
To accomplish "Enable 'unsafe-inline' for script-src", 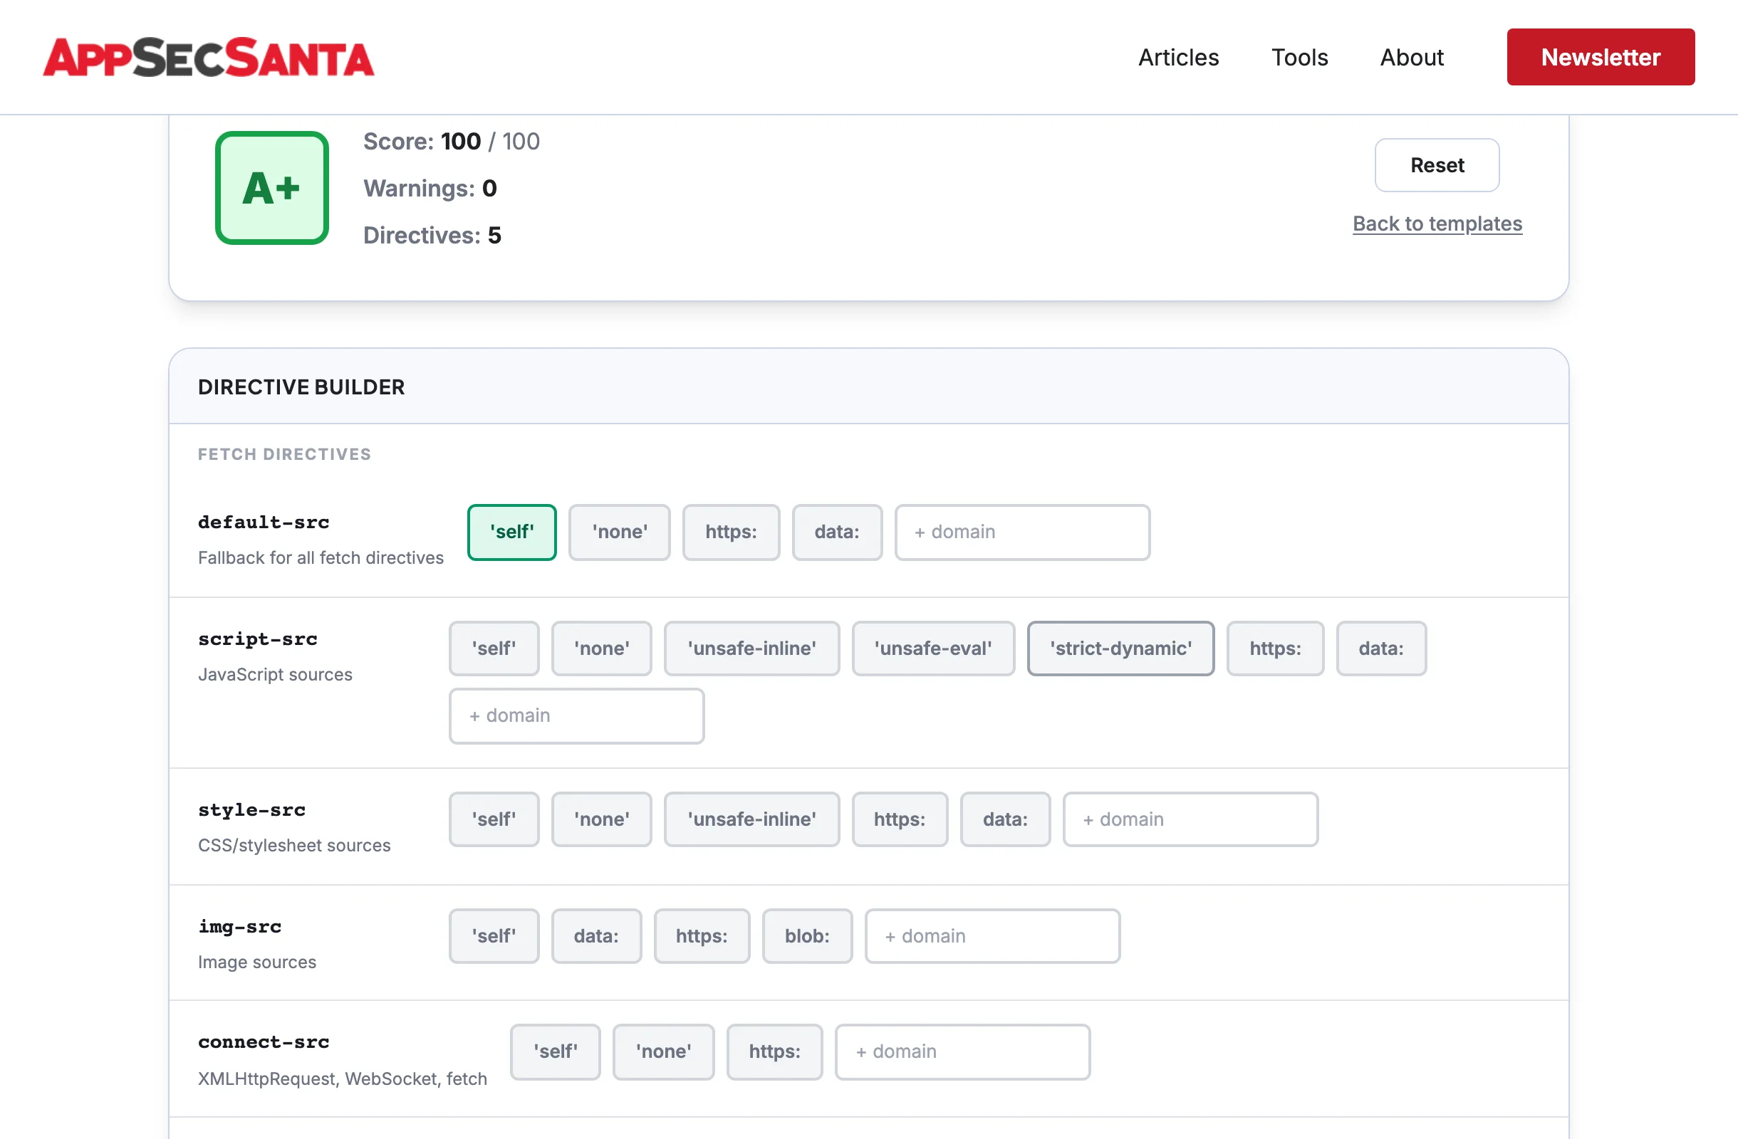I will [751, 648].
